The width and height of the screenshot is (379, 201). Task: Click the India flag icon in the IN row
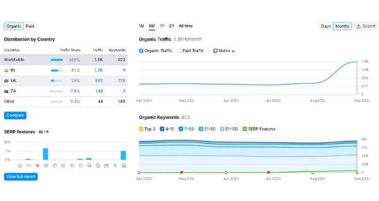[6, 70]
